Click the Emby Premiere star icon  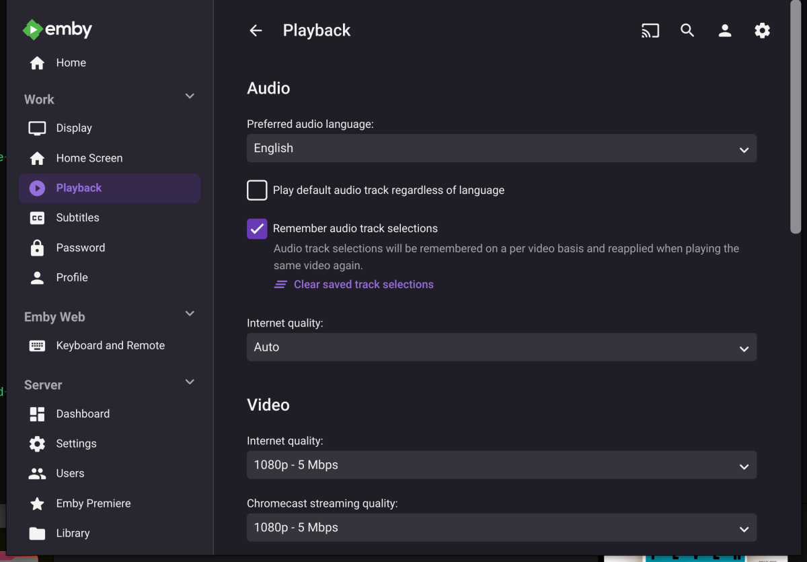pyautogui.click(x=37, y=503)
